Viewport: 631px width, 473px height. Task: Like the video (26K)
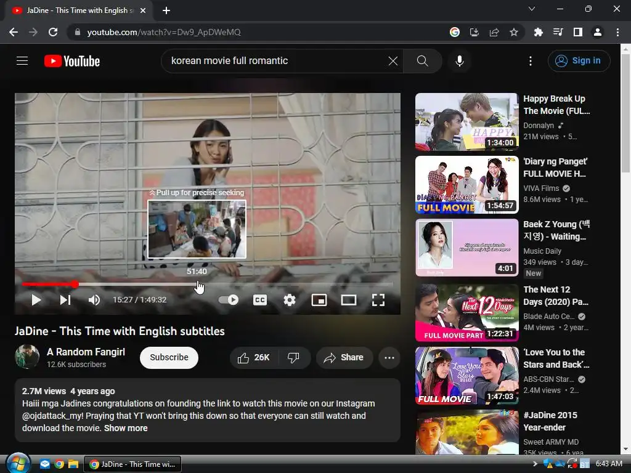click(x=253, y=358)
